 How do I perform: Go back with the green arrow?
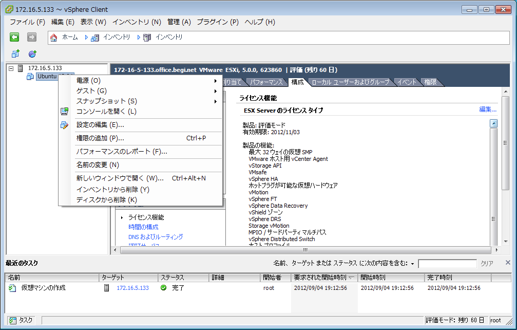coord(14,37)
